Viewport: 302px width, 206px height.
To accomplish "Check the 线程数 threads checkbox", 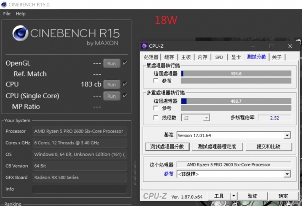I will coord(156,117).
